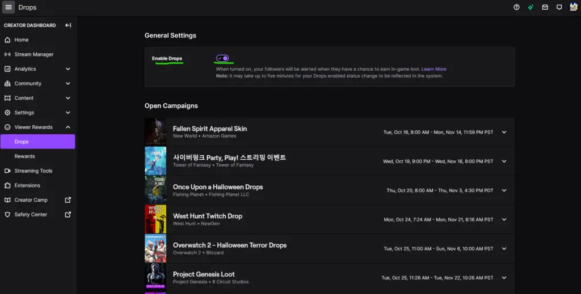Toggle the Enable Drops switch
This screenshot has width=581, height=294.
(x=222, y=58)
